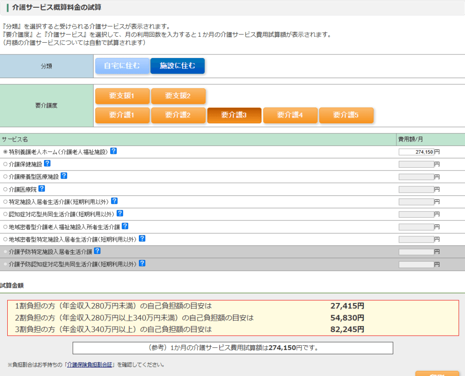Show help for 認知症対応型共同生活介護
465x376 pixels.
pos(120,213)
